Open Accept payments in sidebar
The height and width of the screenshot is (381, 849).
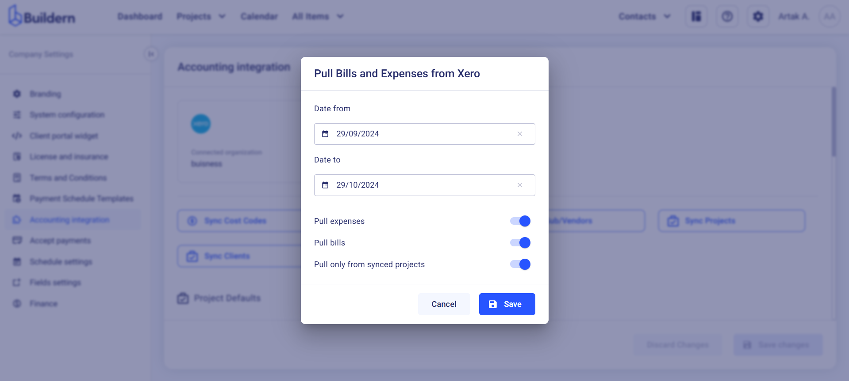tap(73, 241)
